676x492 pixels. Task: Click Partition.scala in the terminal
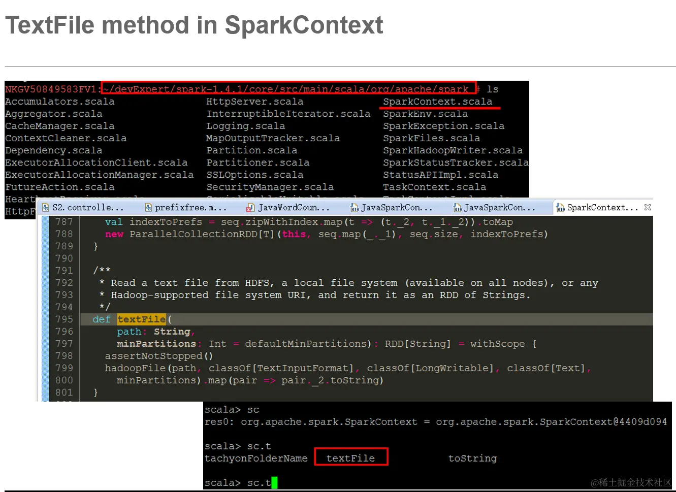click(252, 150)
